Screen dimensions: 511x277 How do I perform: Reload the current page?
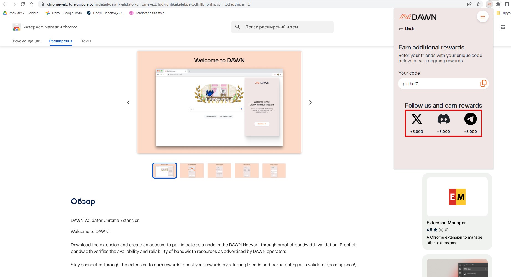[x=23, y=4]
